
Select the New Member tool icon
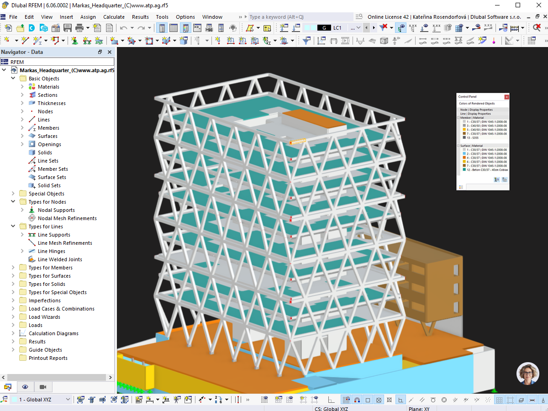click(x=37, y=40)
